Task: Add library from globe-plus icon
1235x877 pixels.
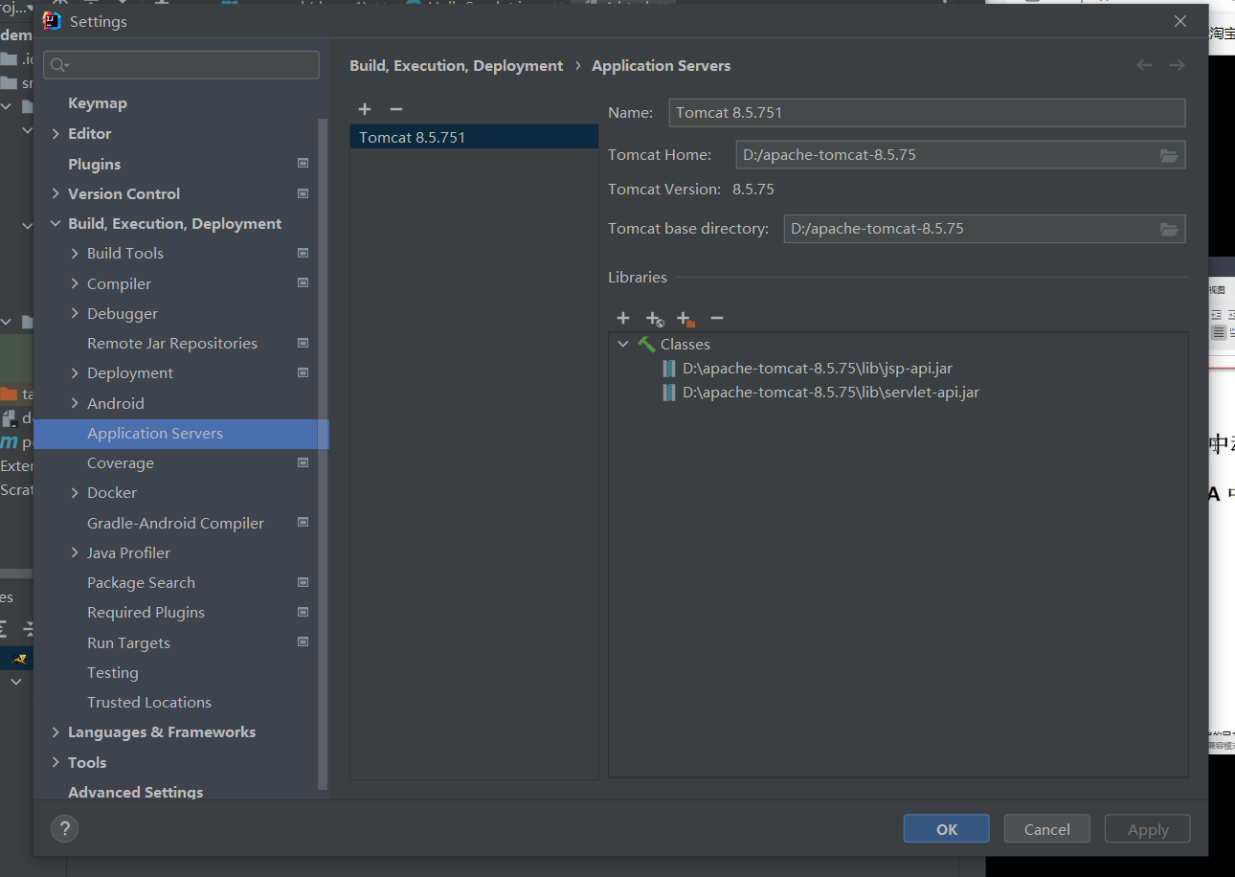Action: point(655,319)
